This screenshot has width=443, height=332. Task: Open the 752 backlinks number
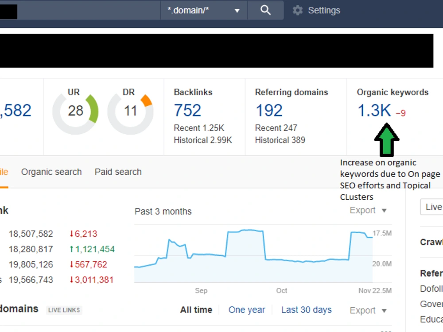coord(187,110)
